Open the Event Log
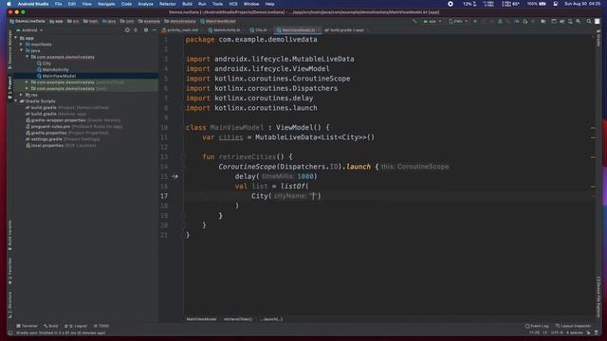 click(x=537, y=326)
